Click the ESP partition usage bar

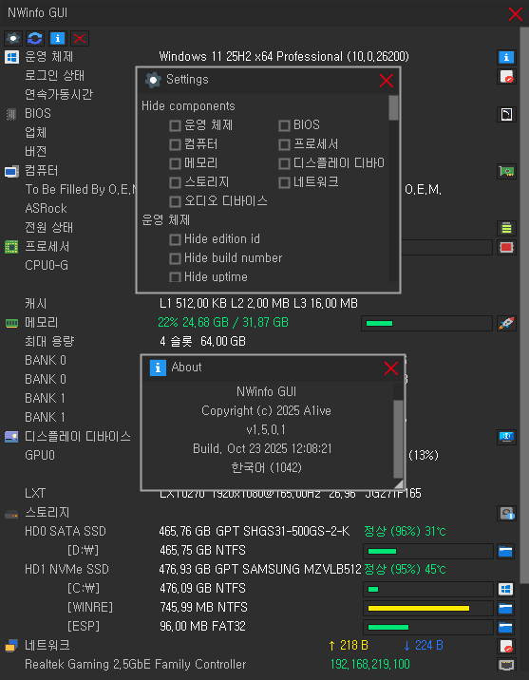pos(428,627)
